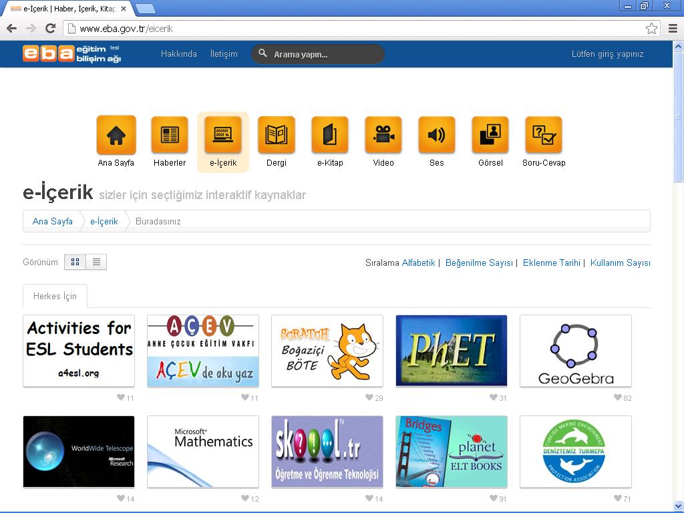Click Ana Sayfa breadcrumb link
684x513 pixels.
point(53,221)
